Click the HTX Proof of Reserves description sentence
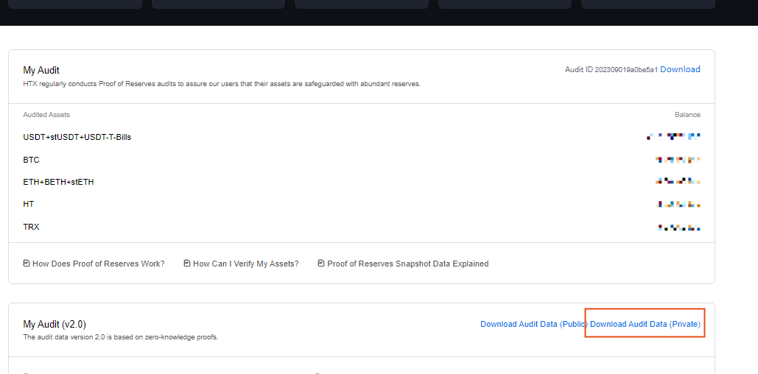The image size is (758, 374). coord(222,84)
